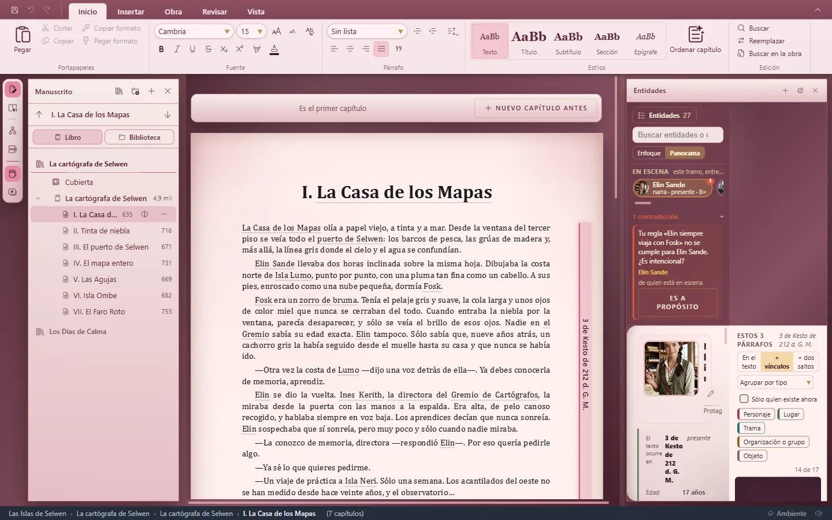Collapse La cartógrafa de Selwen tree node
Viewport: 832px width, 520px height.
38,198
